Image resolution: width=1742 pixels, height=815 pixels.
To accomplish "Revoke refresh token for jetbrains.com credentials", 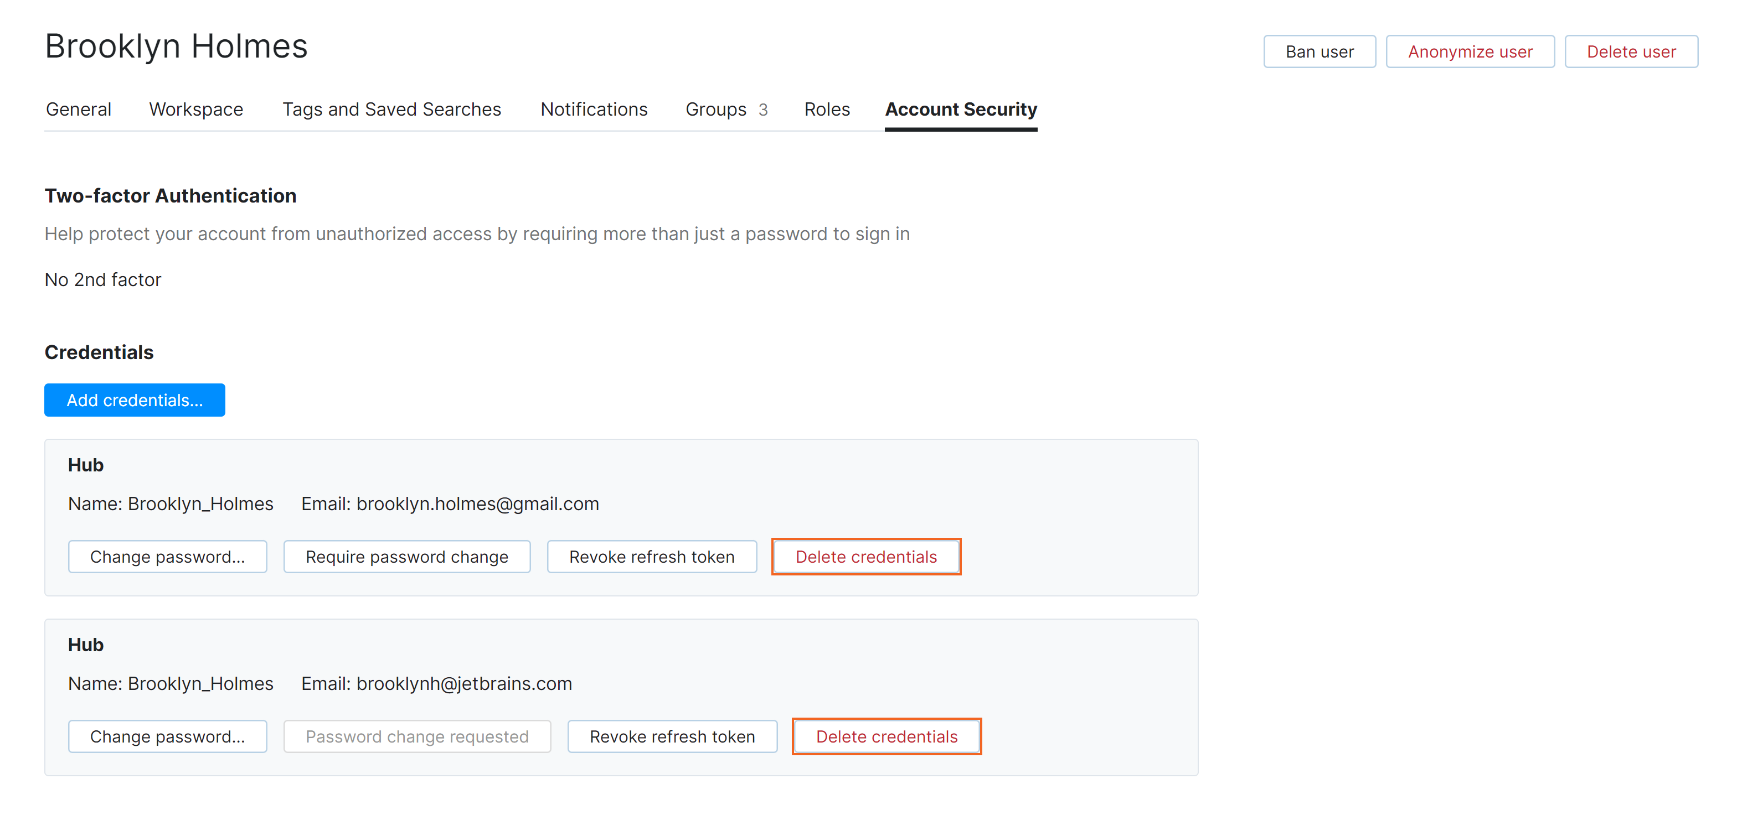I will click(672, 736).
